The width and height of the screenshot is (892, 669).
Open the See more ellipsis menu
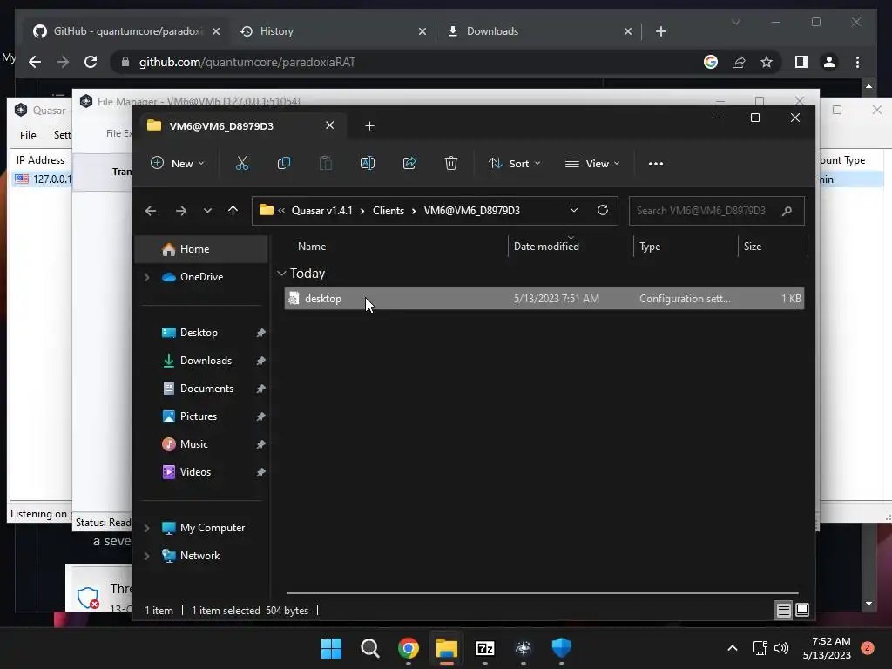pyautogui.click(x=655, y=163)
